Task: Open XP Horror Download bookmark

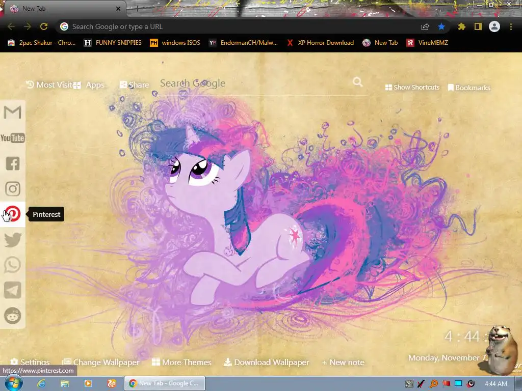Action: click(320, 43)
